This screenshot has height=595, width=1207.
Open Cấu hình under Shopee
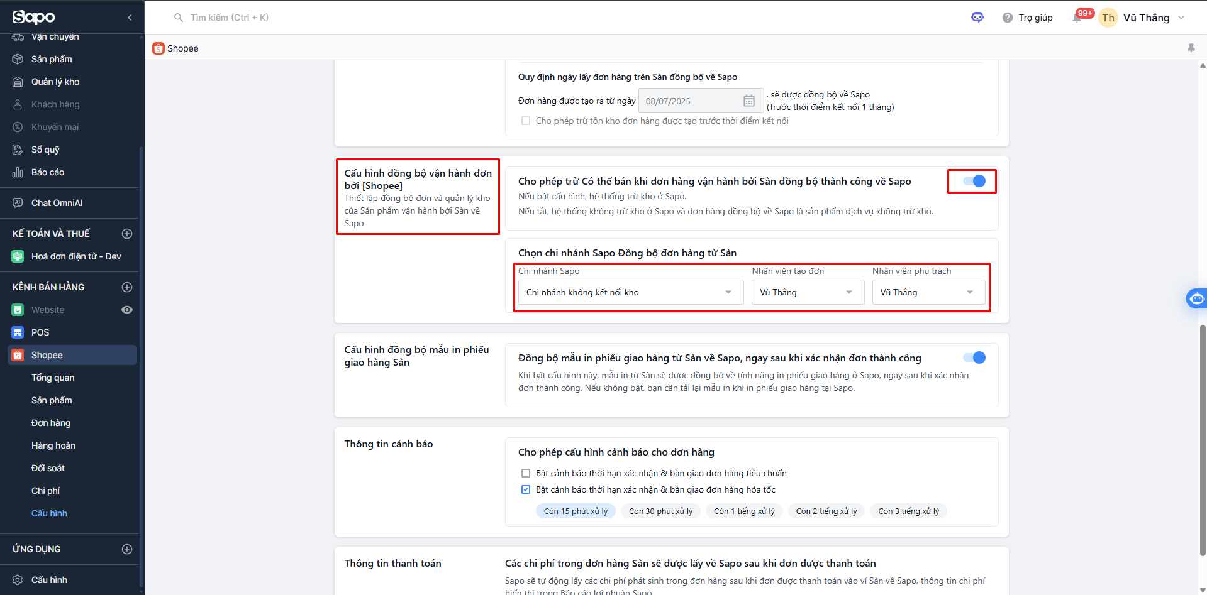click(x=49, y=513)
